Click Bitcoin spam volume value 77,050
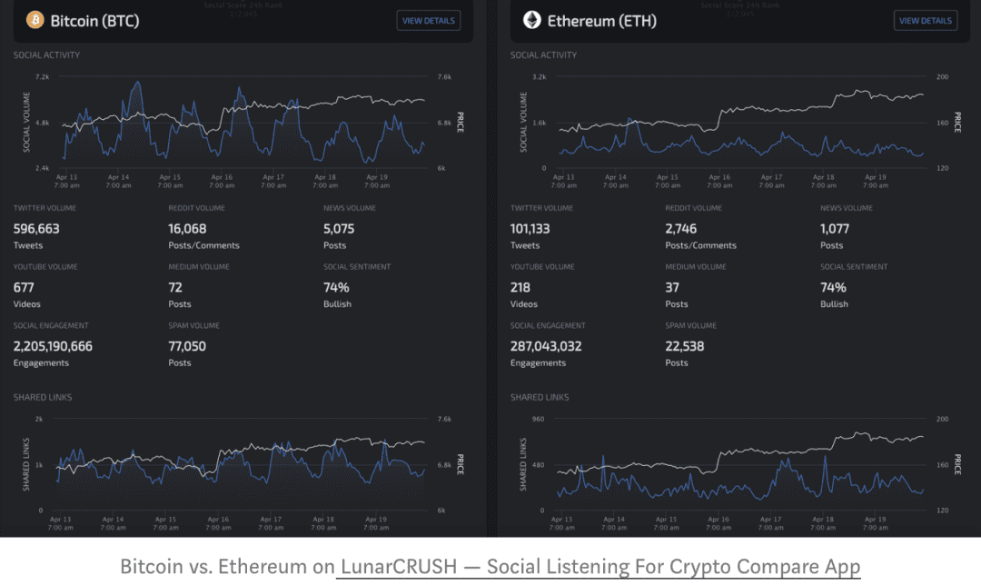Image resolution: width=981 pixels, height=585 pixels. (x=187, y=347)
